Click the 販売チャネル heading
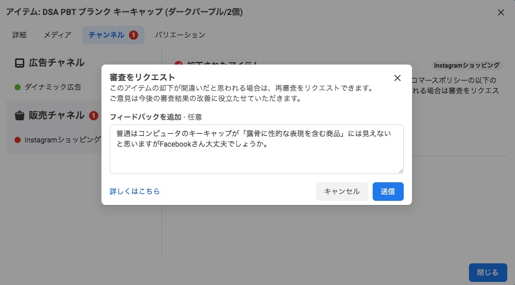The image size is (515, 285). 56,115
